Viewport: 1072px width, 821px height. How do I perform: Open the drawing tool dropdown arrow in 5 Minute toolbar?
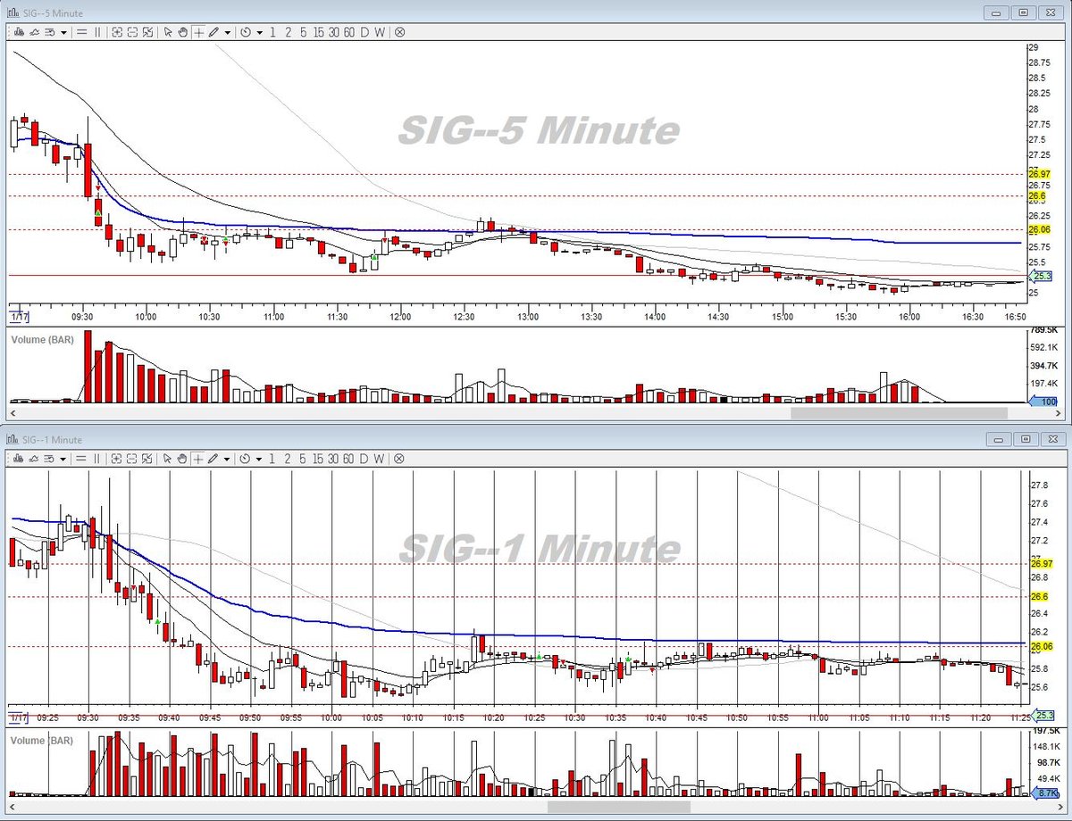click(228, 32)
